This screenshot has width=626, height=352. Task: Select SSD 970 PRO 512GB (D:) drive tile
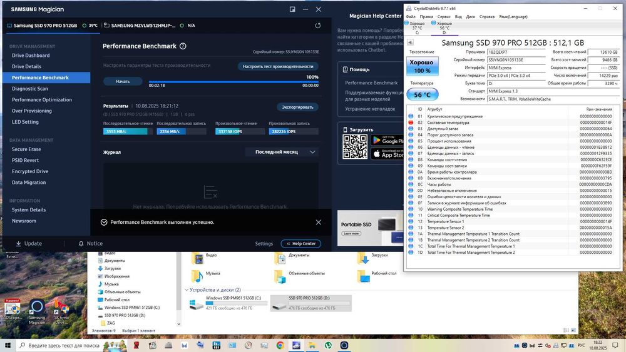pyautogui.click(x=310, y=303)
